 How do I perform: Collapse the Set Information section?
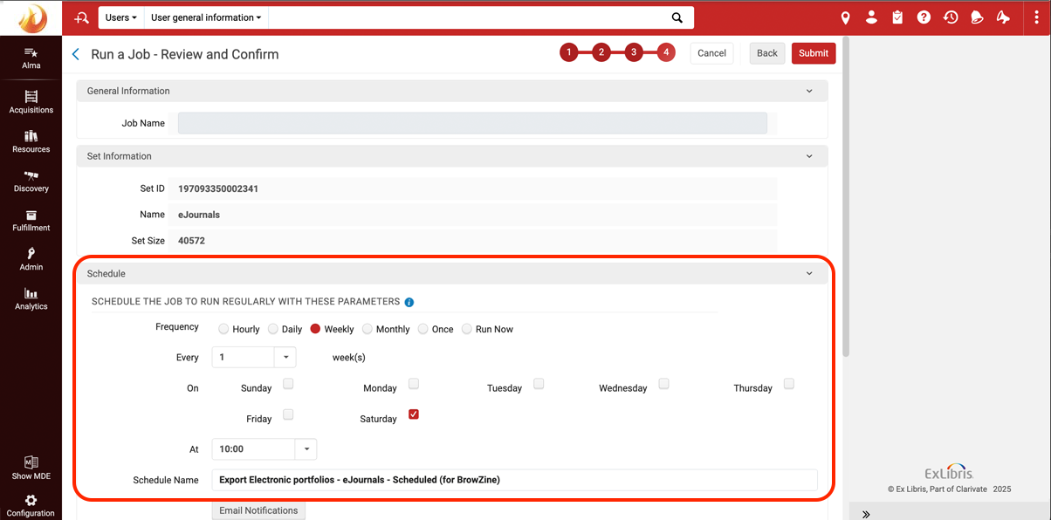[809, 156]
